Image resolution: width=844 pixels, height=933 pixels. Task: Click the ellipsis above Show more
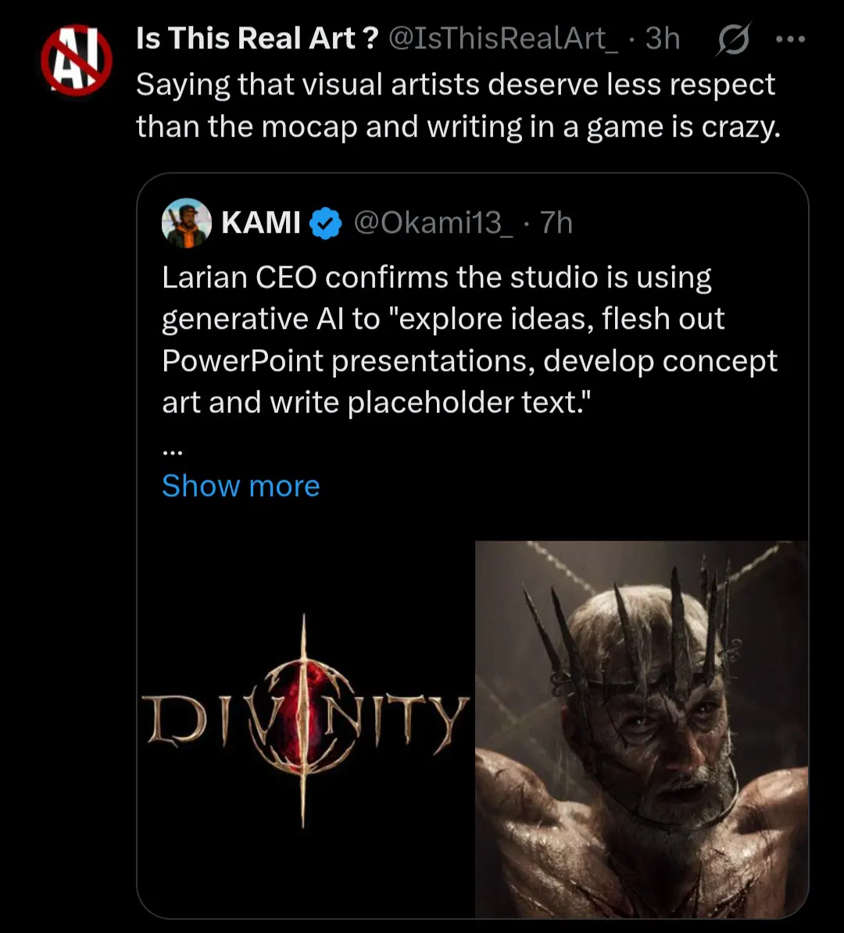tap(173, 451)
